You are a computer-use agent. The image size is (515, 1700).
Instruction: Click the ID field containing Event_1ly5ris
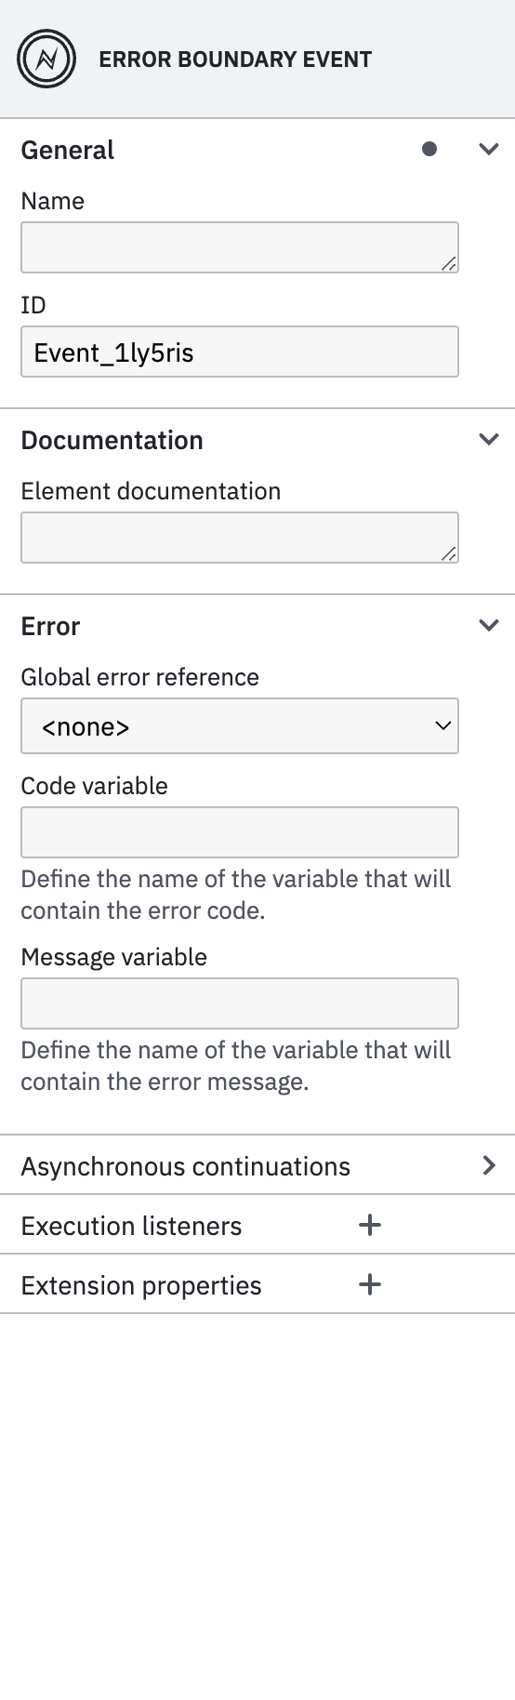[x=240, y=352]
